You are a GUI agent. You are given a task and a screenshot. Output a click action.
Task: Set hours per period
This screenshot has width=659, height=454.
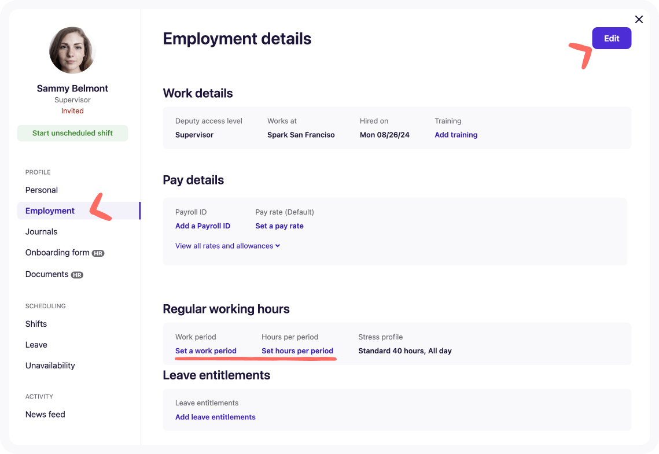tap(297, 350)
